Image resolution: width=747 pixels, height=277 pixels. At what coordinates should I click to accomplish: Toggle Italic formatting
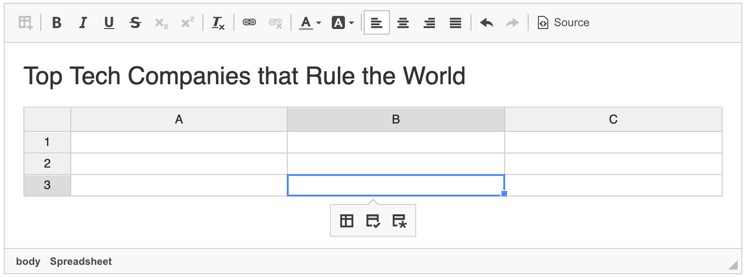coord(83,22)
